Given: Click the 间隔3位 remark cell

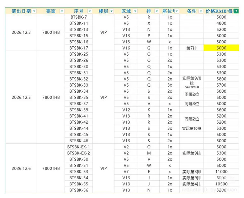Looking at the screenshot, I should [192, 103].
